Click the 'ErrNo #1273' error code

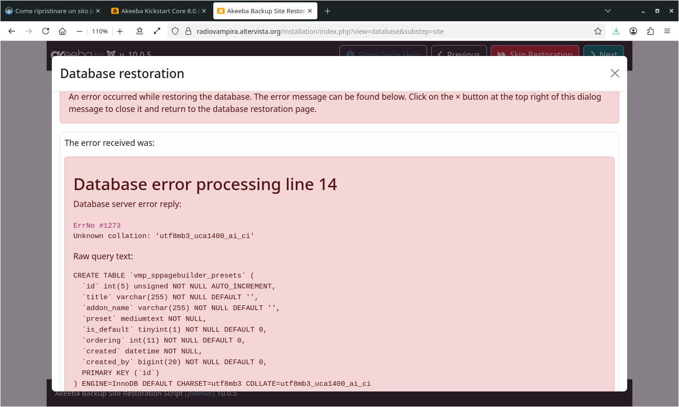point(97,225)
